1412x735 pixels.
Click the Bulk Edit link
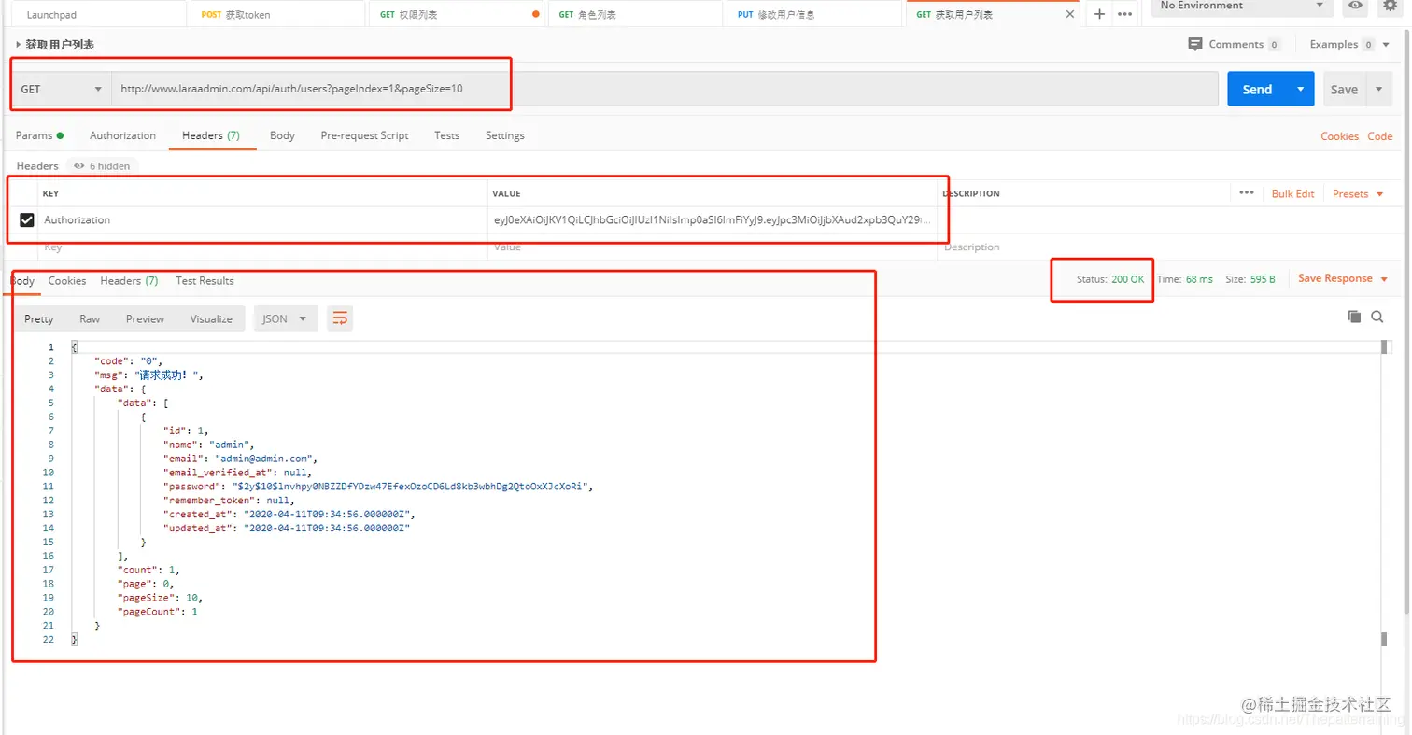tap(1292, 193)
